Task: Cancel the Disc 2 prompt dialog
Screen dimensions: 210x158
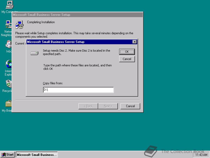Action: (127, 59)
